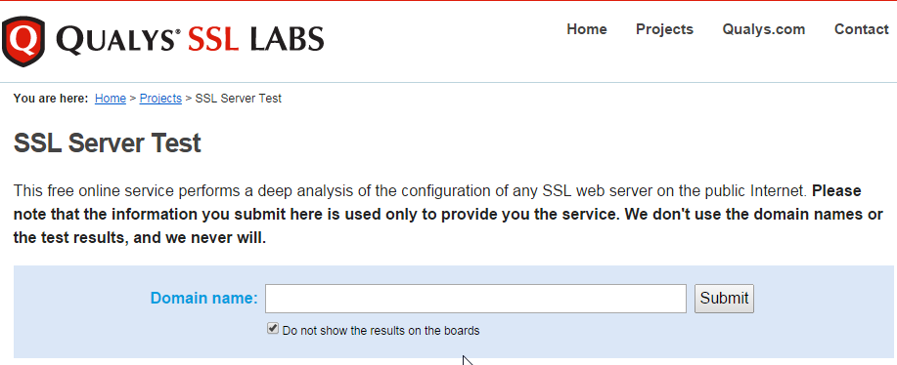Viewport: 897px width, 365px height.
Task: Focus the Domain name text field
Action: click(x=475, y=299)
